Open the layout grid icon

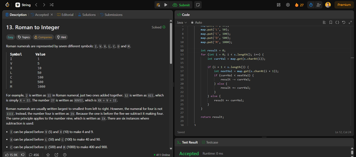click(279, 5)
